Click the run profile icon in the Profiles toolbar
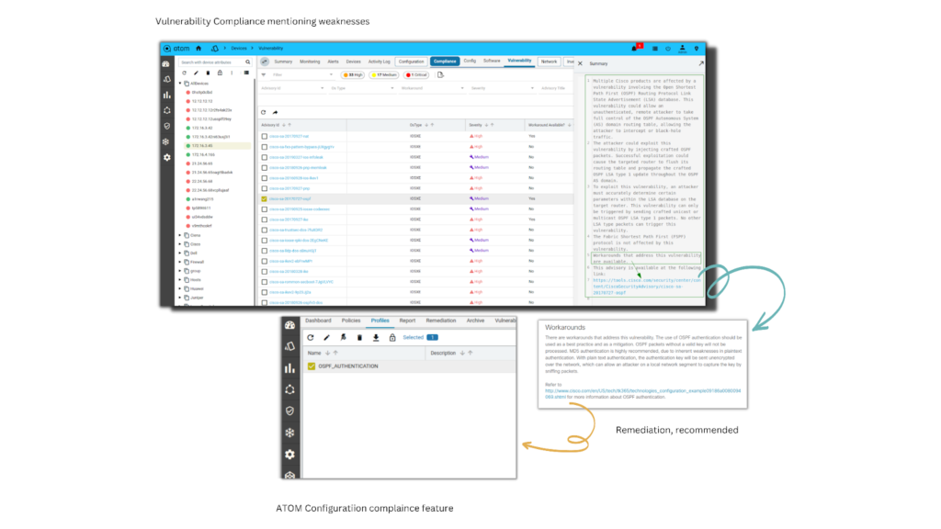 coord(344,338)
